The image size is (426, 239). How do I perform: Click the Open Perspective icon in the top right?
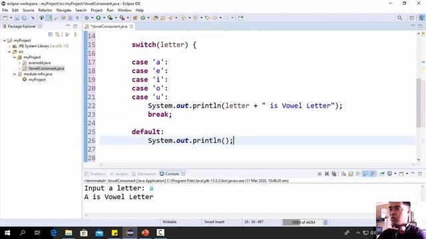[412, 18]
